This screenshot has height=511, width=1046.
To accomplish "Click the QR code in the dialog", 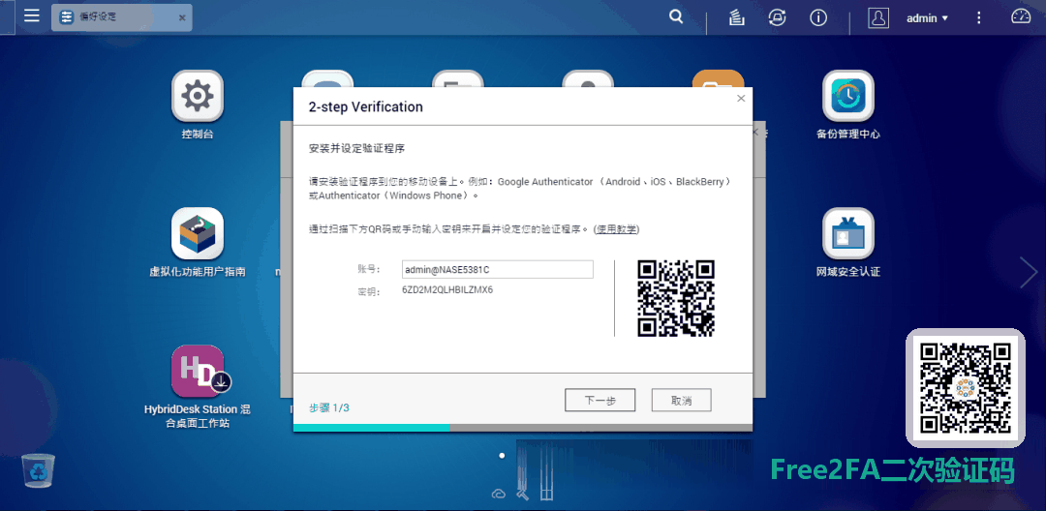I will pyautogui.click(x=676, y=298).
